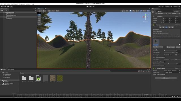
Task: Toggle Random Tree Rotation checkbox
Action: point(165,62)
